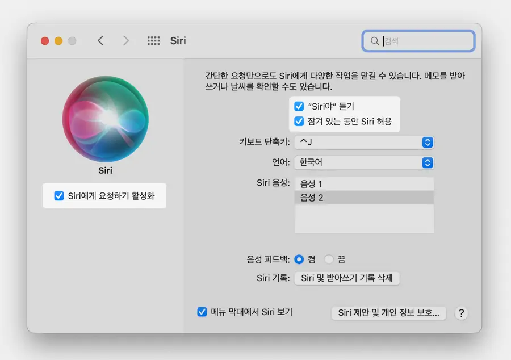Click the Siri window title text
Image resolution: width=511 pixels, height=360 pixels.
178,41
